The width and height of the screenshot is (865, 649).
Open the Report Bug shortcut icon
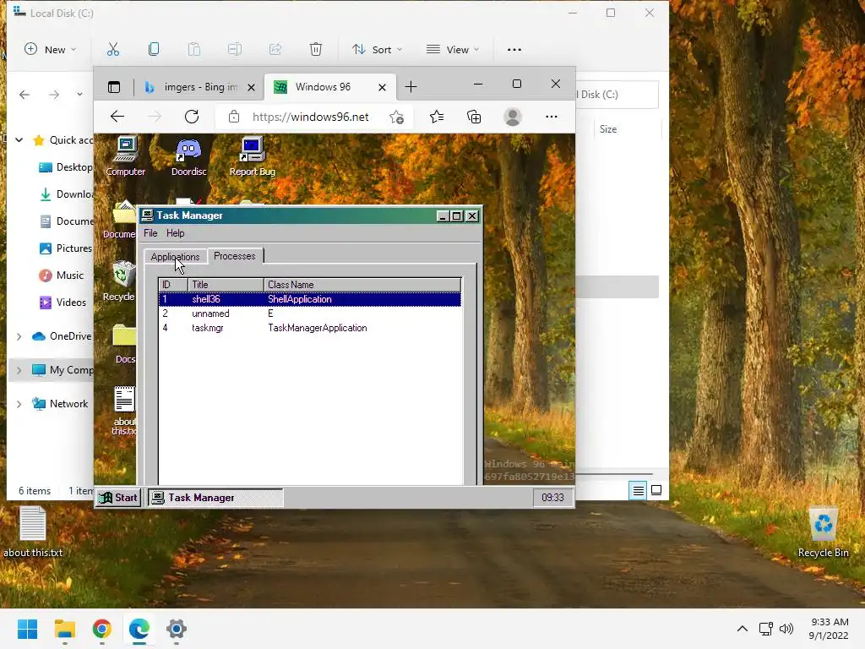point(252,155)
